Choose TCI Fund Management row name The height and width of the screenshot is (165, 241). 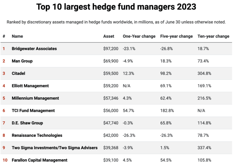tap(33, 111)
